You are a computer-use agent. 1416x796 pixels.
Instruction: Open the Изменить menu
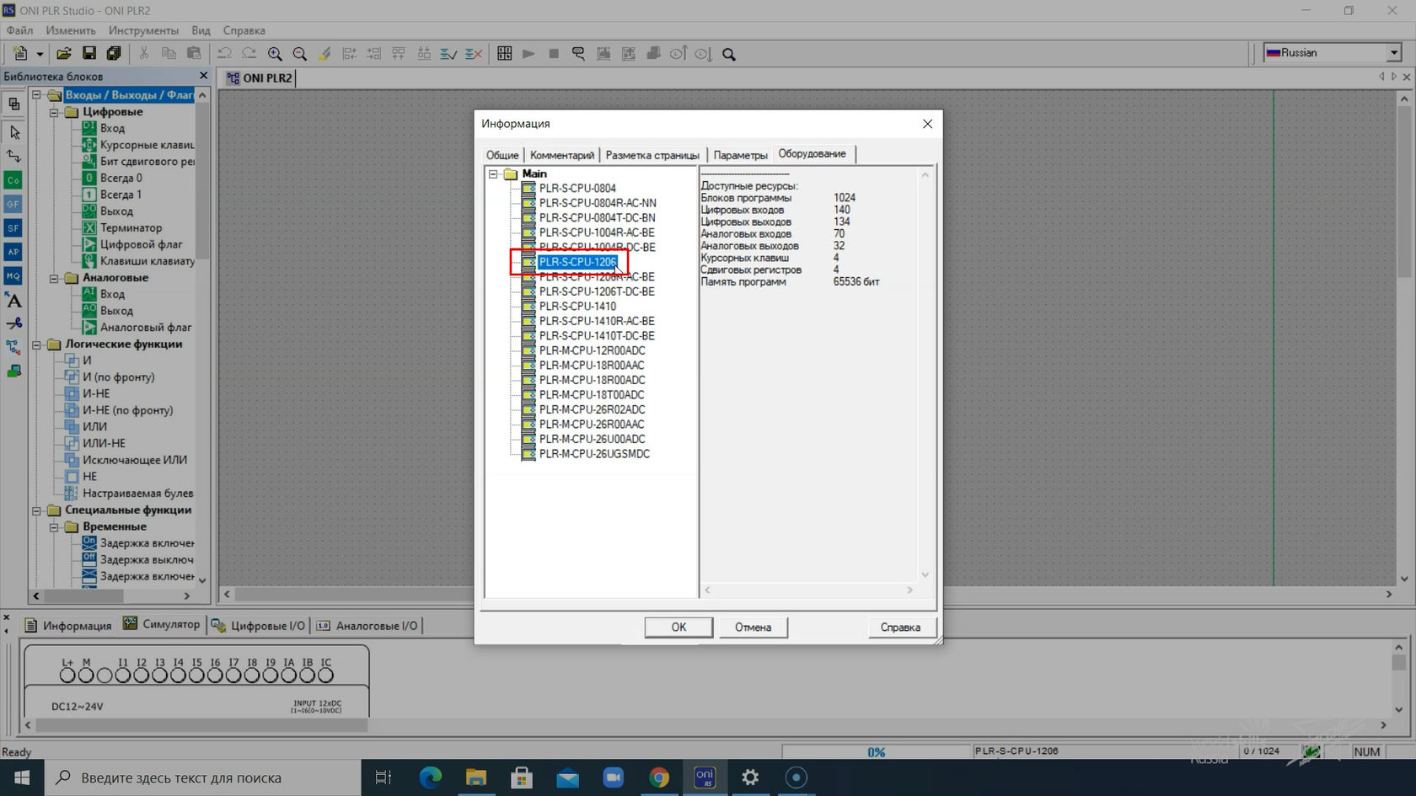point(70,30)
